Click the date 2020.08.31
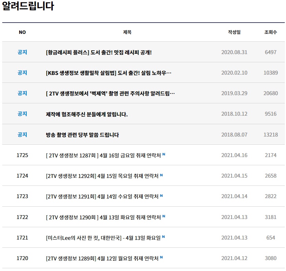This screenshot has width=286, height=271. click(234, 52)
